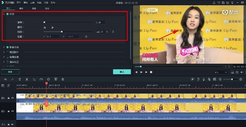Open the color palette tool
This screenshot has height=127, width=246.
tap(48, 79)
